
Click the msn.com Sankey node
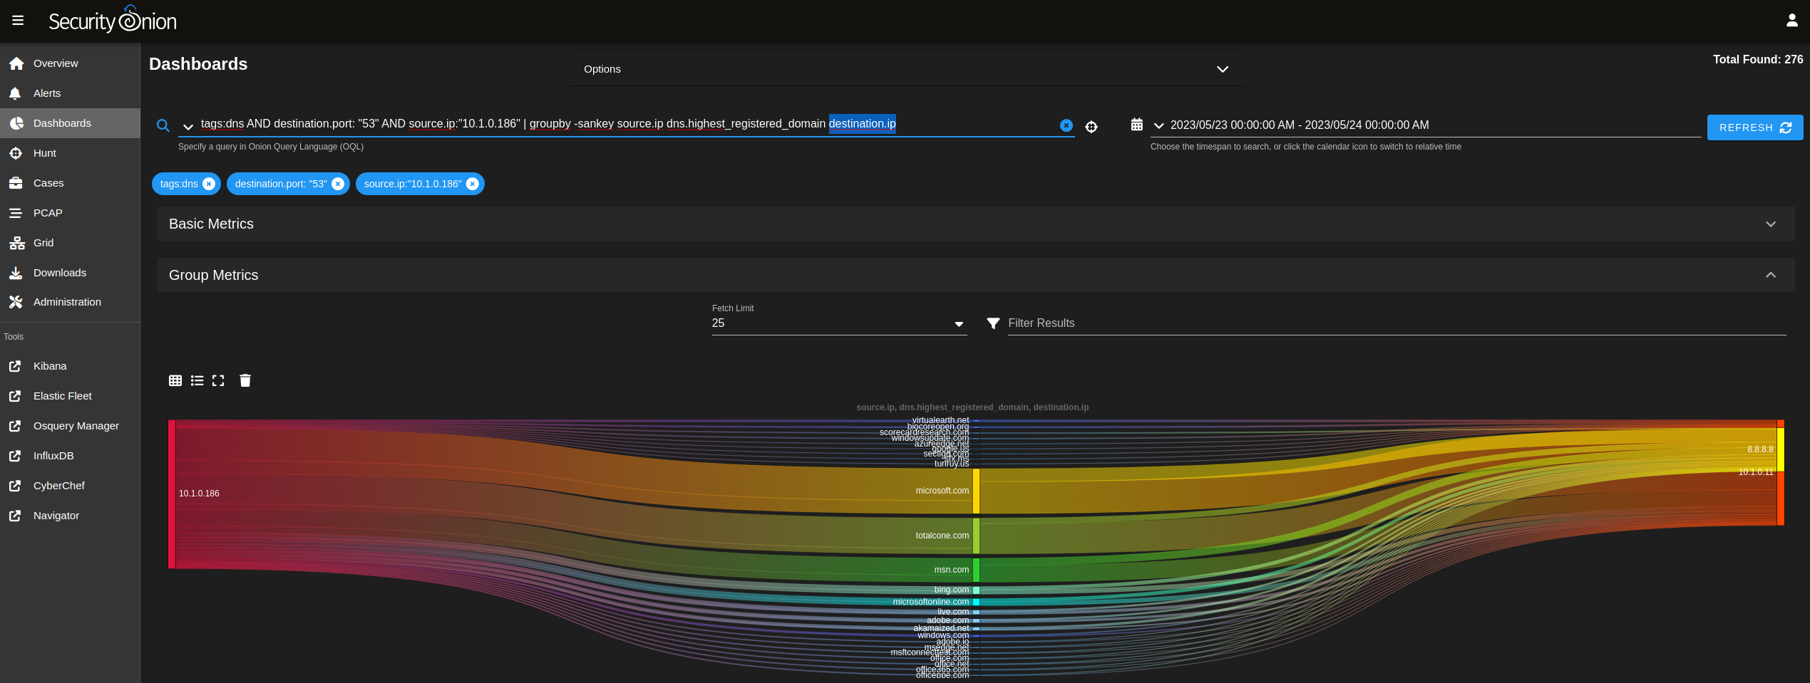click(976, 570)
